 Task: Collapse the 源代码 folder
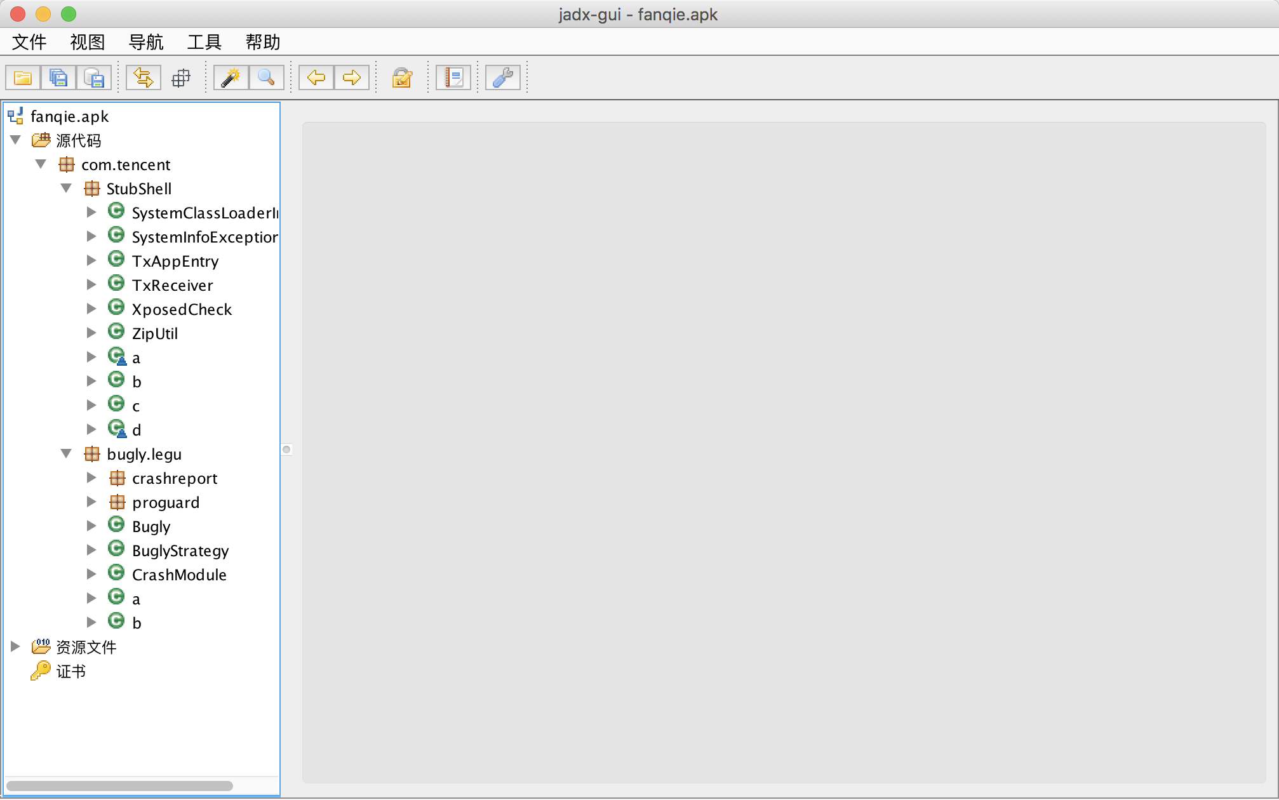point(16,140)
